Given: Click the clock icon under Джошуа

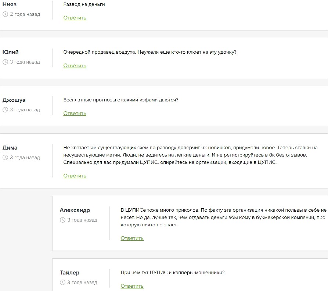Looking at the screenshot, I should [5, 110].
